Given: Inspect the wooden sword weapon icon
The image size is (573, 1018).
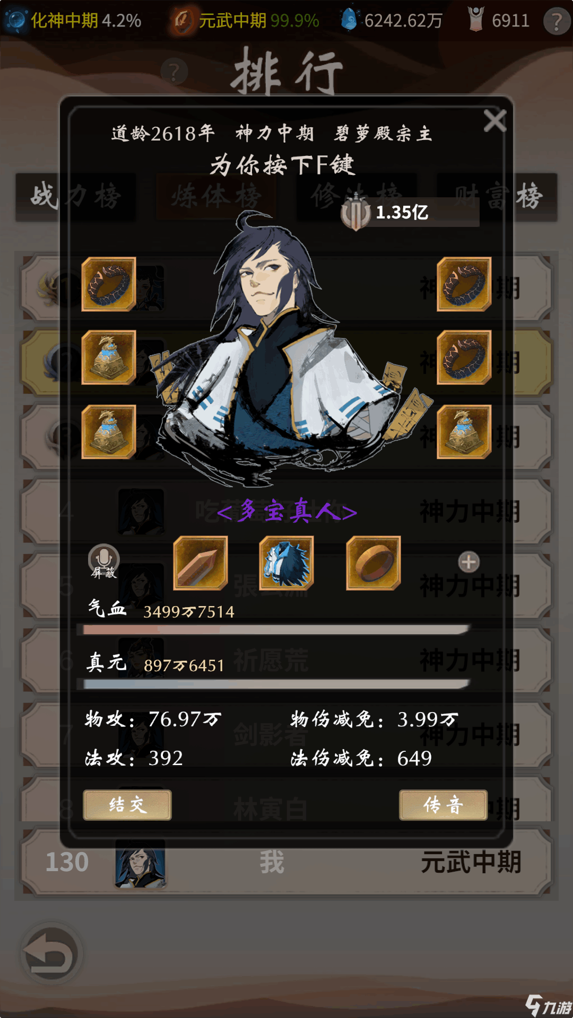Looking at the screenshot, I should point(201,563).
